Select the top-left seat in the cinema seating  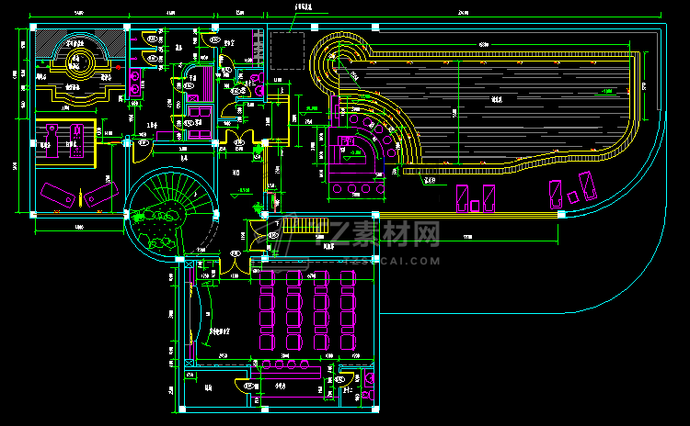tap(267, 278)
